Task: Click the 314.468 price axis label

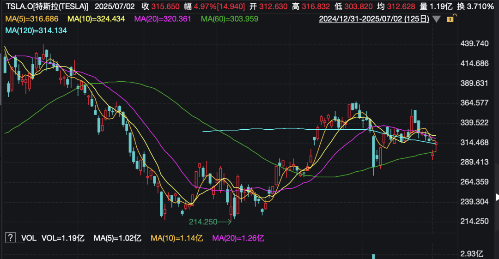Action: 474,143
